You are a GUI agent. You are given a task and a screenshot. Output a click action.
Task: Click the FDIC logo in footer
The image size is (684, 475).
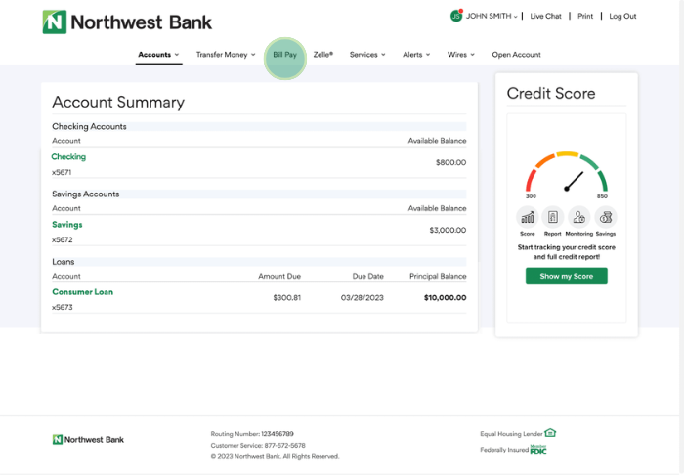pyautogui.click(x=538, y=450)
